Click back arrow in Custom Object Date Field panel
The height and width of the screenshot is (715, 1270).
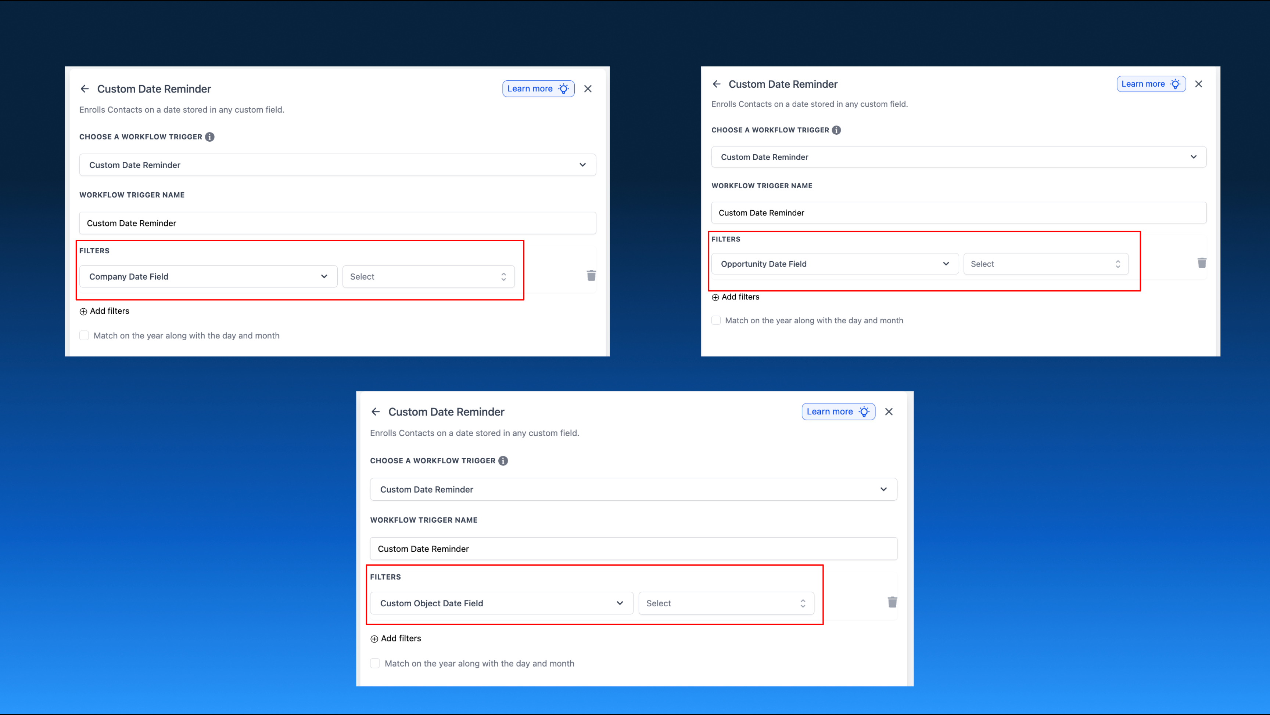376,412
